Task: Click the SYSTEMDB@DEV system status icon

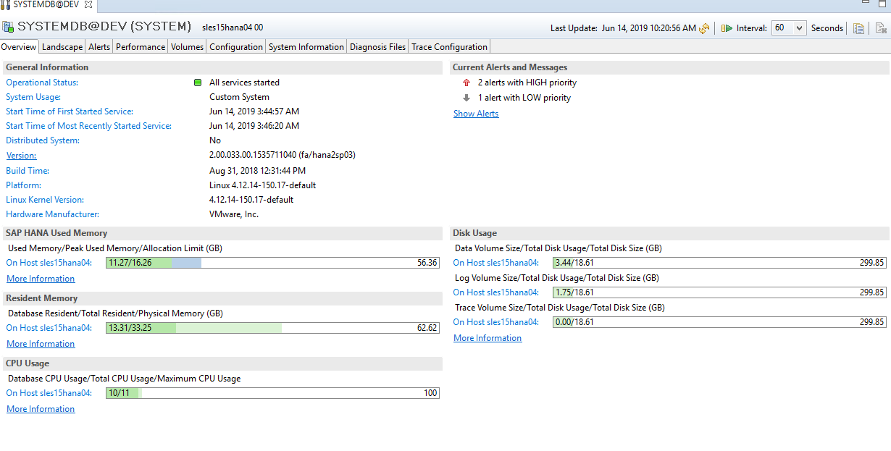Action: [9, 28]
